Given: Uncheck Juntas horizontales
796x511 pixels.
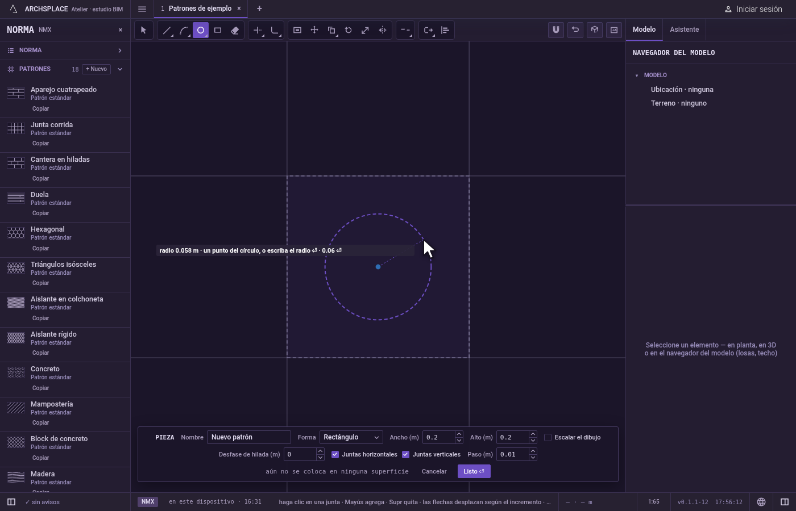Looking at the screenshot, I should pos(335,454).
